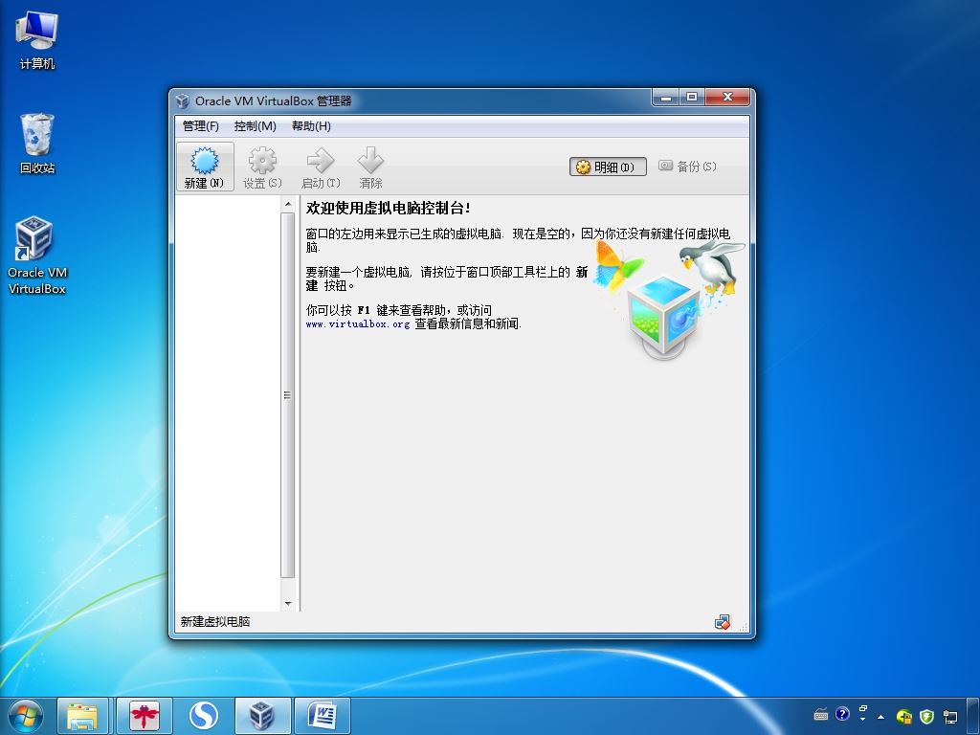Expand hidden tray icons arrow
980x735 pixels.
click(881, 717)
